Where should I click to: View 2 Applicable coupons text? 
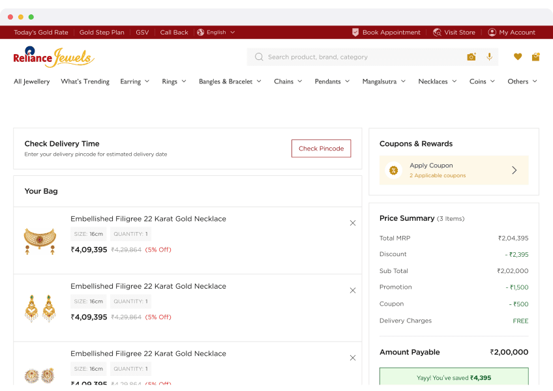point(438,175)
